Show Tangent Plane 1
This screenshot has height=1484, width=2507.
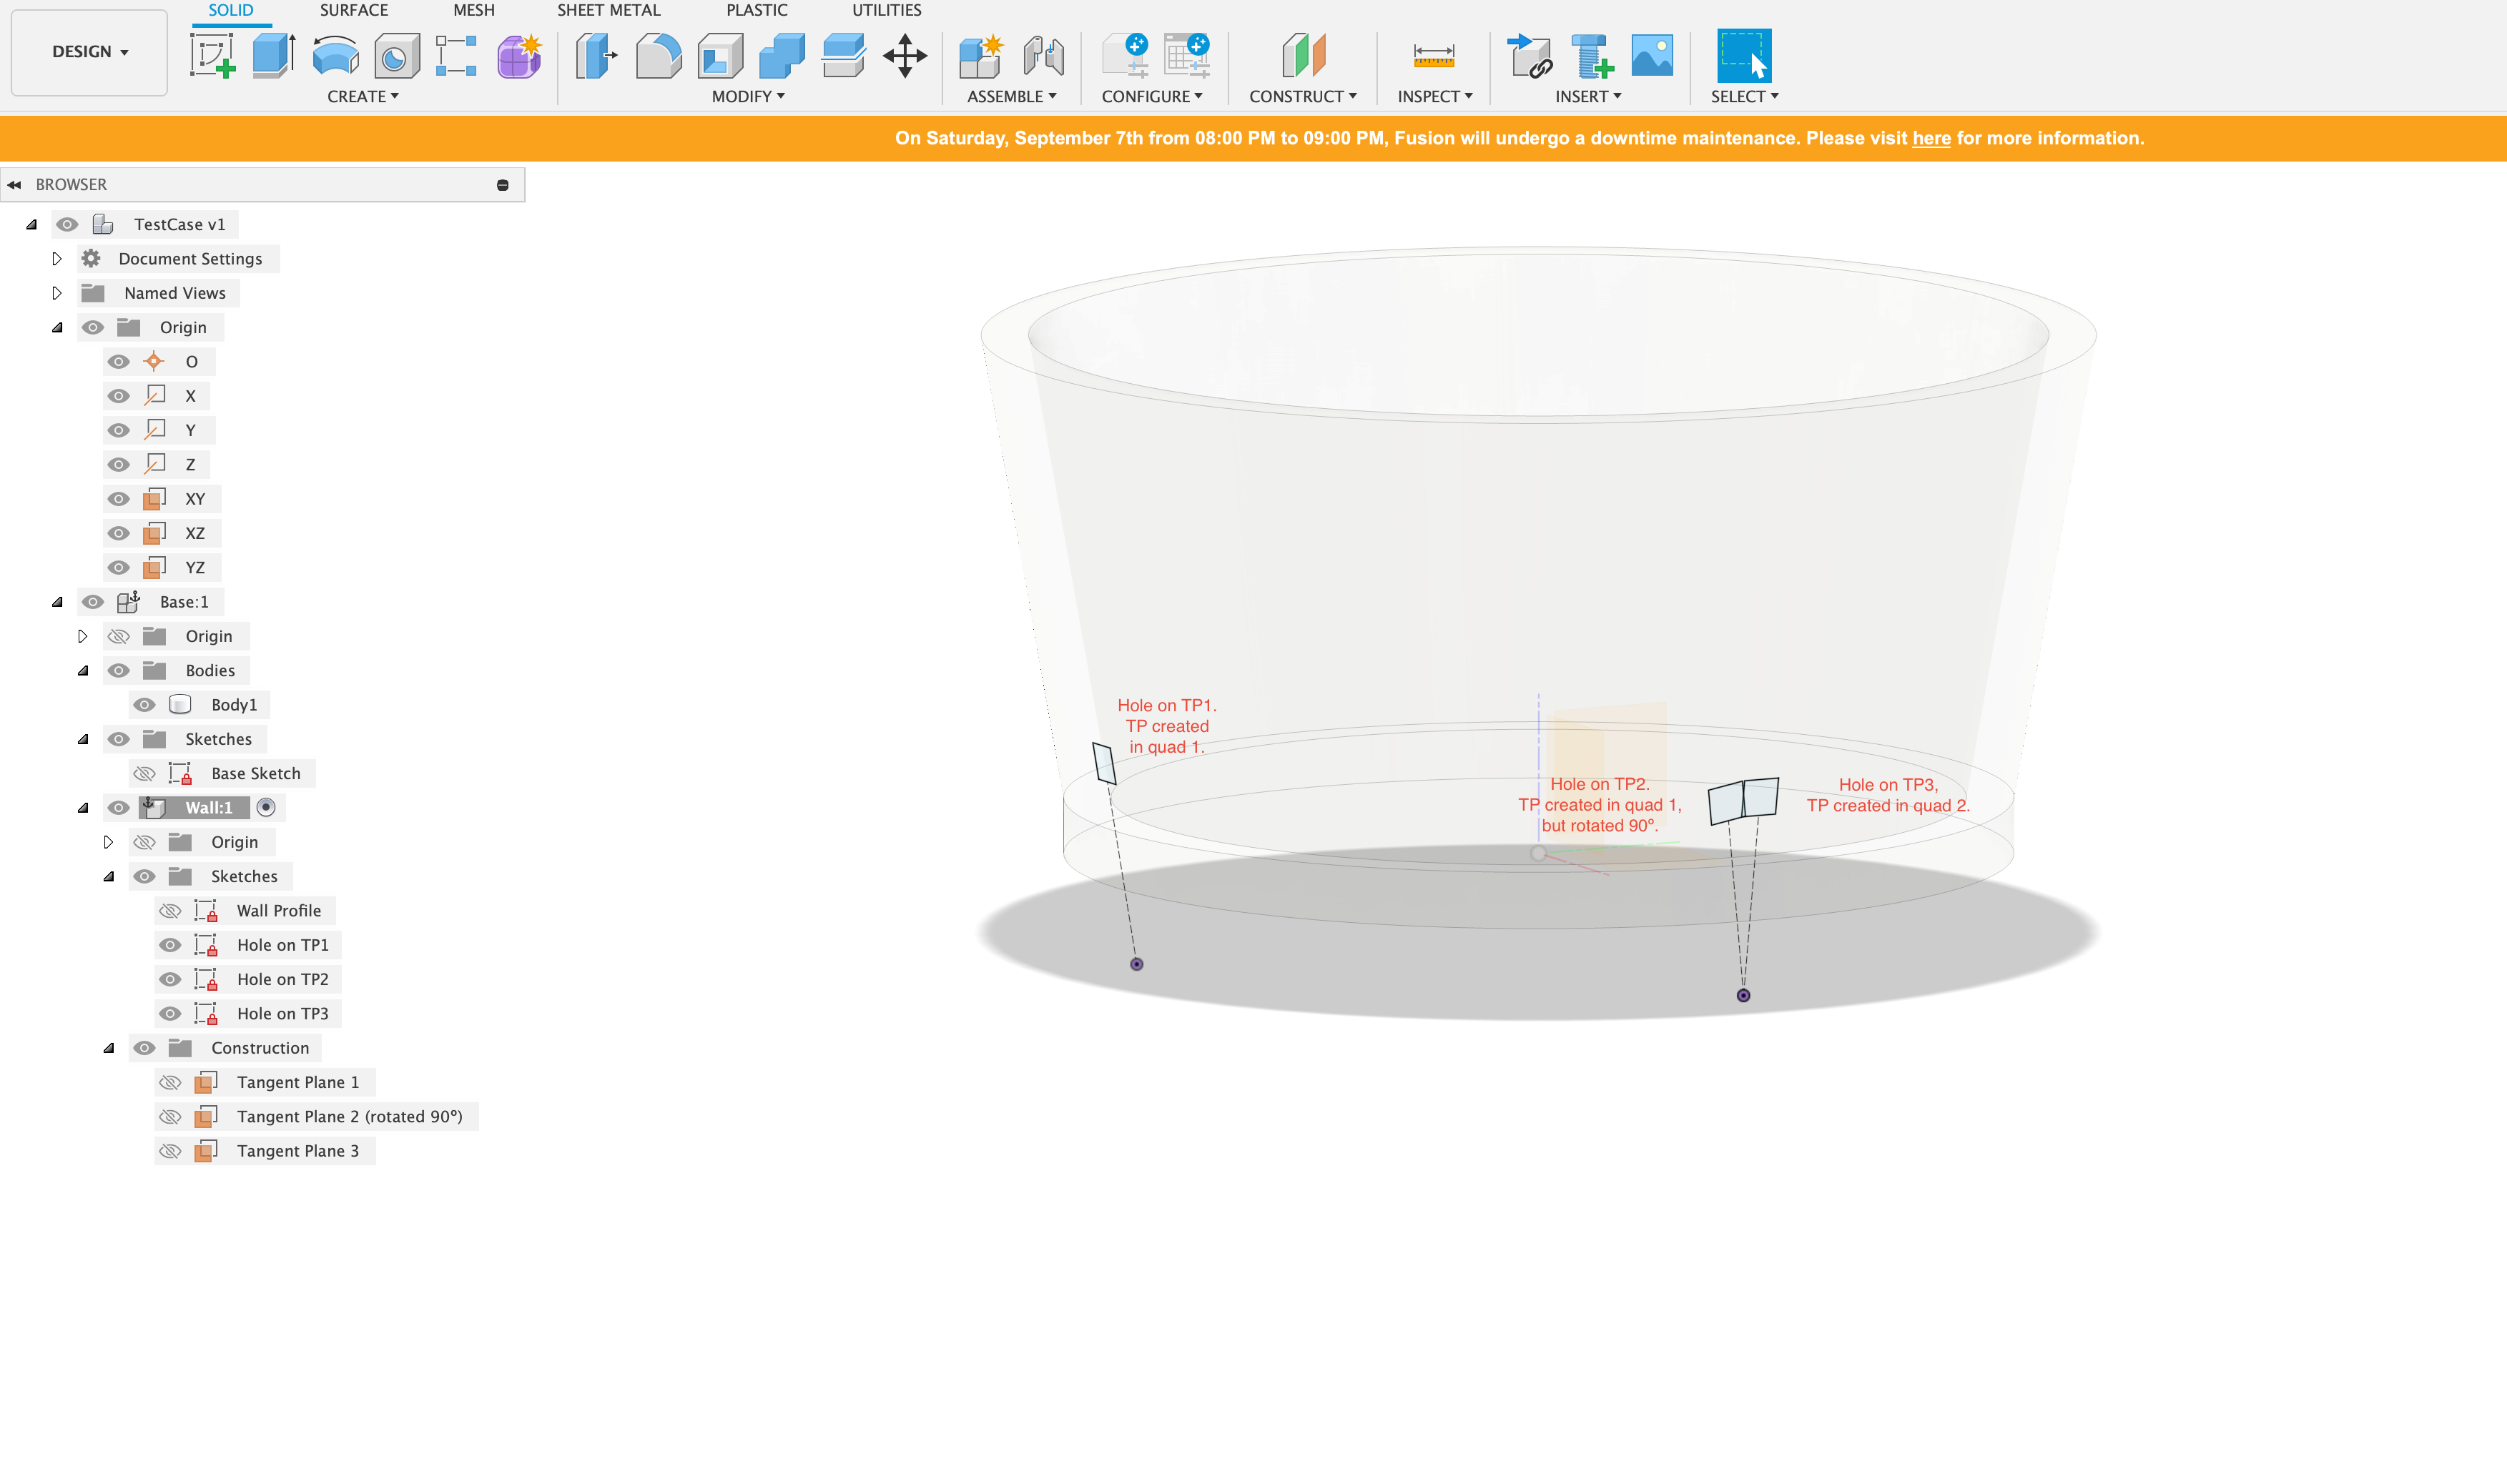pos(170,1082)
